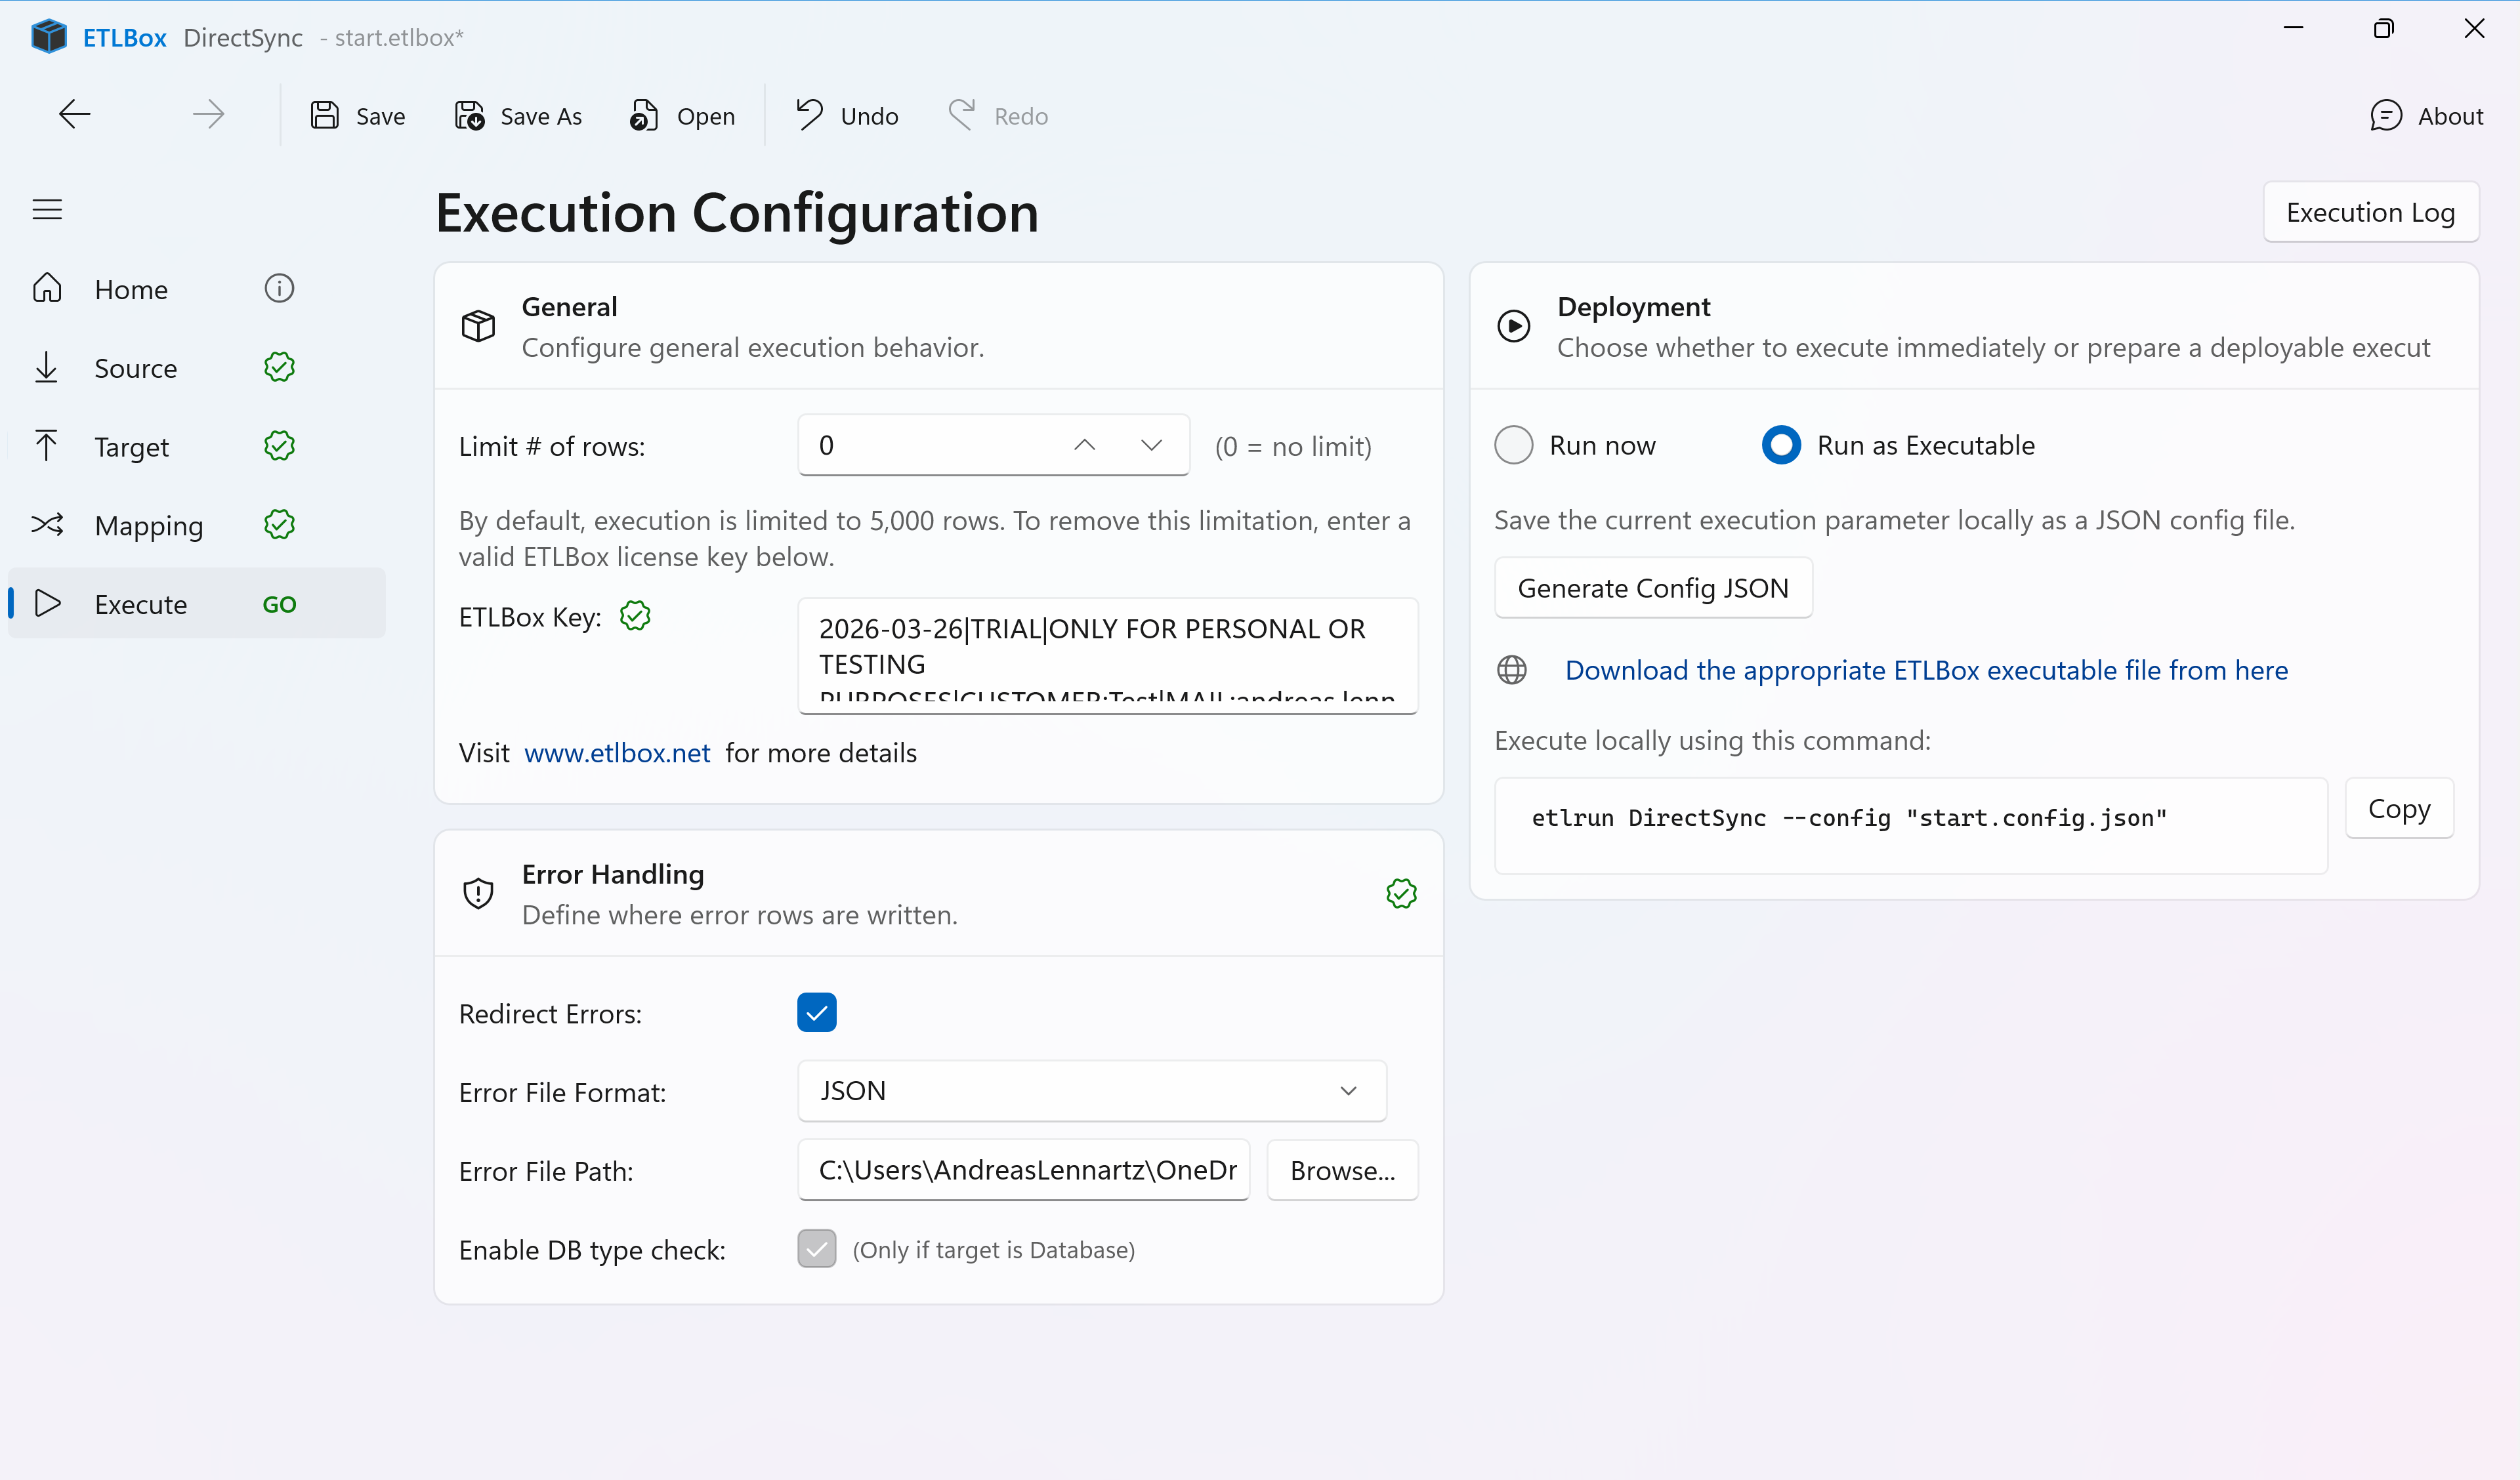Click the Home info icon

click(x=279, y=288)
